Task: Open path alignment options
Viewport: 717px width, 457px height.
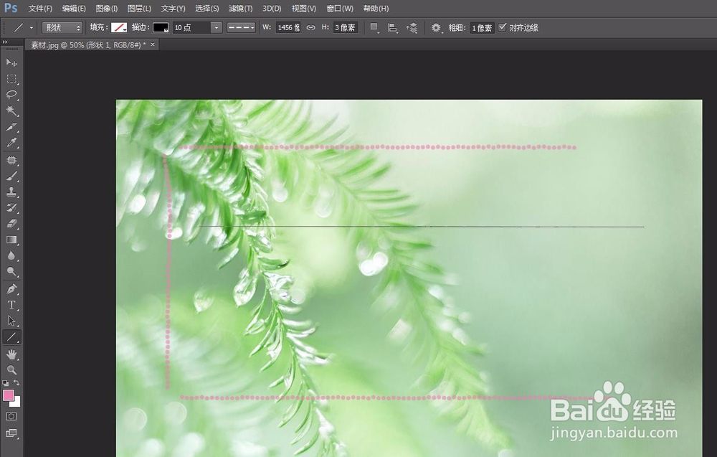Action: (392, 28)
